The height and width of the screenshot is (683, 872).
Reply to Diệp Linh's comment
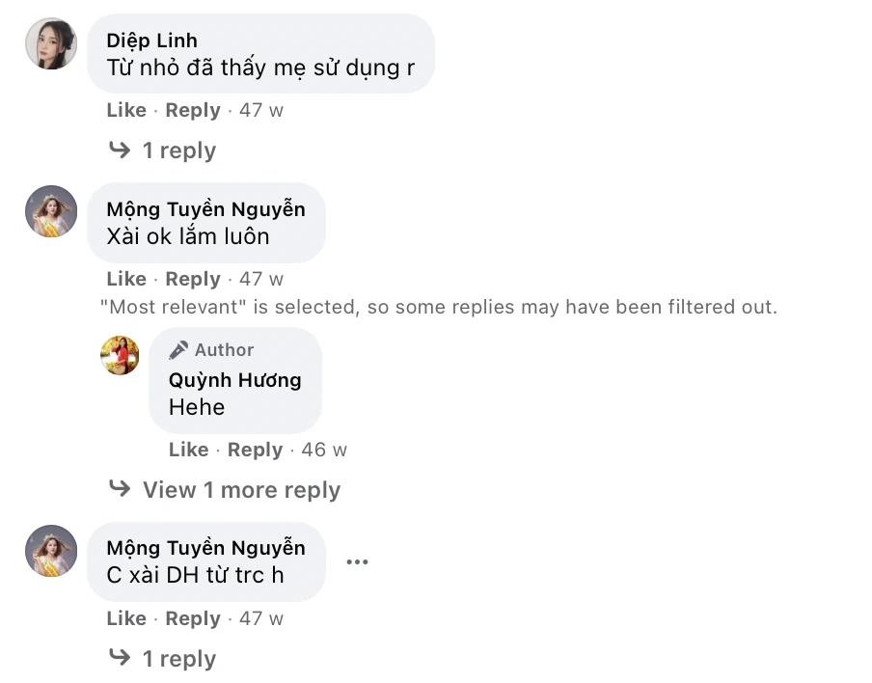pyautogui.click(x=193, y=110)
